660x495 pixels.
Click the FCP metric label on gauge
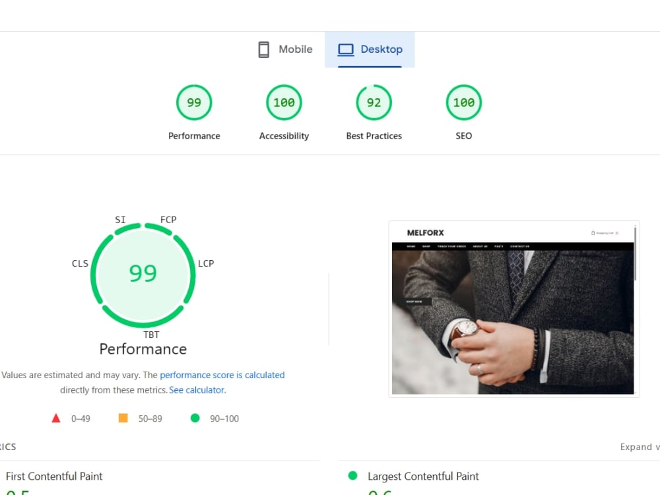168,220
